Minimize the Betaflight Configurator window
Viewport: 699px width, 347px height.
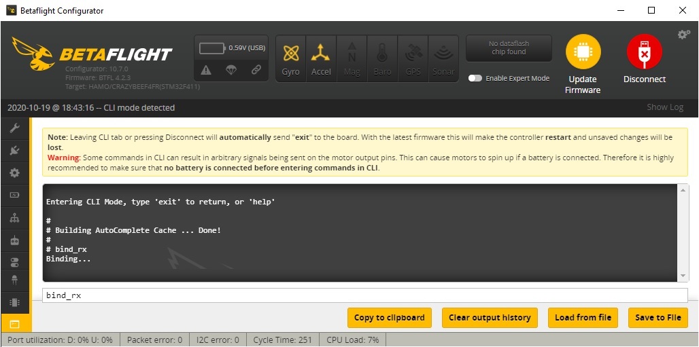620,10
